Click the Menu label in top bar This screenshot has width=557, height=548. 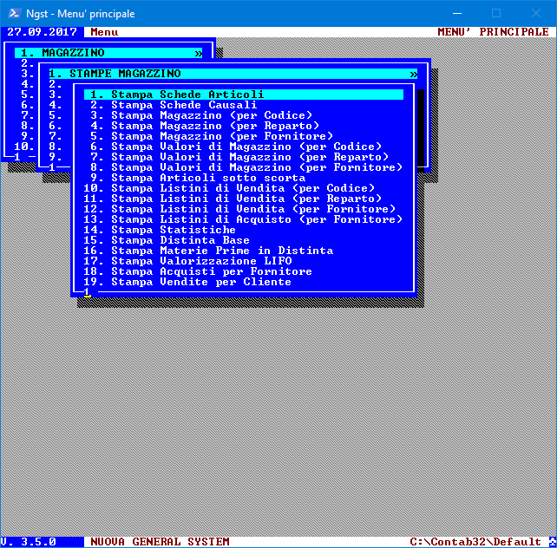pyautogui.click(x=104, y=32)
